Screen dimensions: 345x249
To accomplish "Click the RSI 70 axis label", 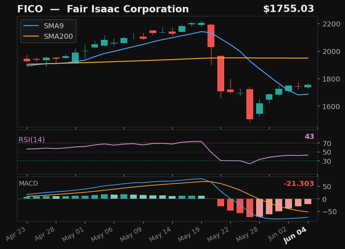I will point(327,144).
